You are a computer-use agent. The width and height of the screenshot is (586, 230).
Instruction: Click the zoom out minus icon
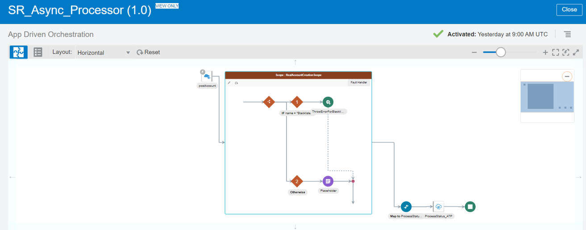point(474,53)
